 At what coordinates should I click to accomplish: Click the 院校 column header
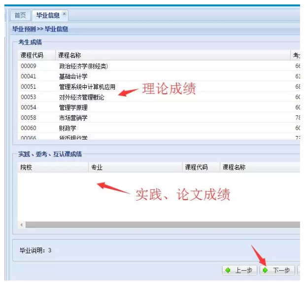tap(53, 167)
